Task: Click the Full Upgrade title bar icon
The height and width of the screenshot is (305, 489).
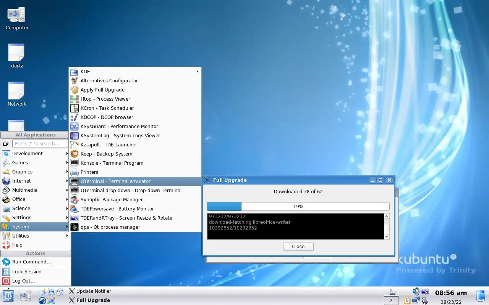Action: click(x=207, y=180)
